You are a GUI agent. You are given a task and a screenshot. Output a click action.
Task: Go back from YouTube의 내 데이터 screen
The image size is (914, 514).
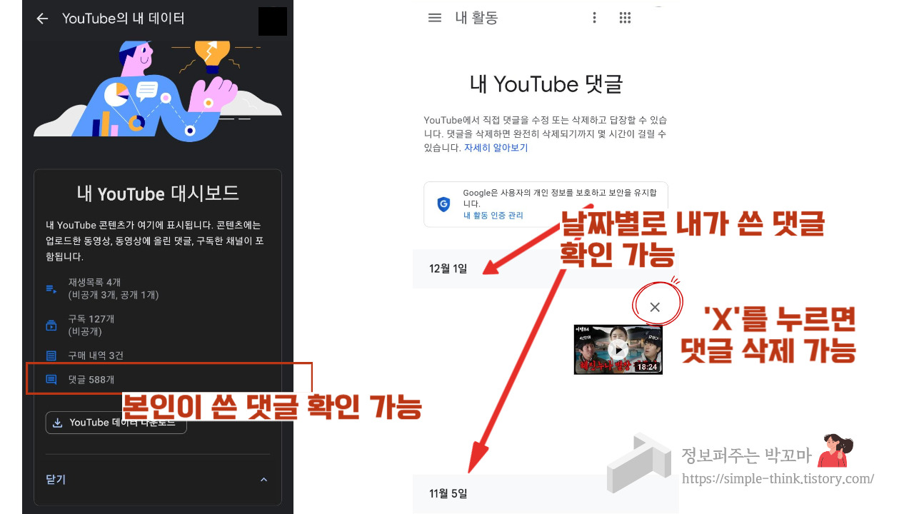click(42, 19)
